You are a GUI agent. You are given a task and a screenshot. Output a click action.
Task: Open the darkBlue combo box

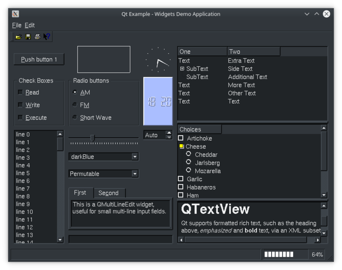click(x=104, y=157)
